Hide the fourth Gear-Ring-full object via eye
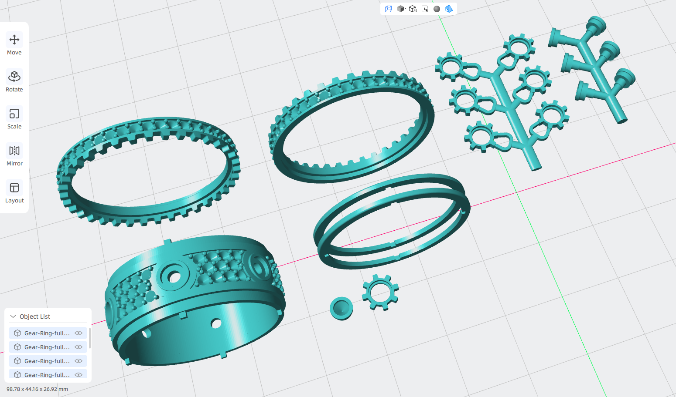This screenshot has height=397, width=676. [79, 375]
